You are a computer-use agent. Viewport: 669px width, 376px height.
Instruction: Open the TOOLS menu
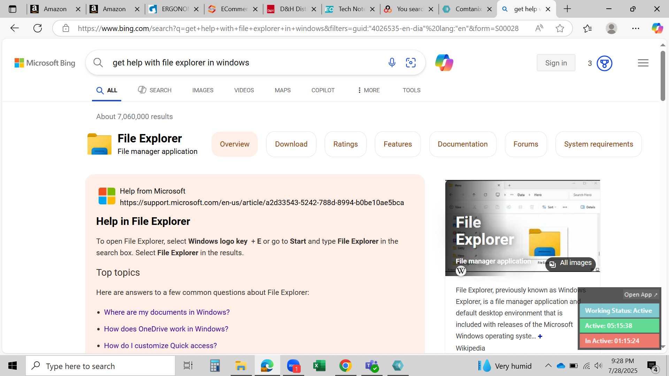pos(412,90)
